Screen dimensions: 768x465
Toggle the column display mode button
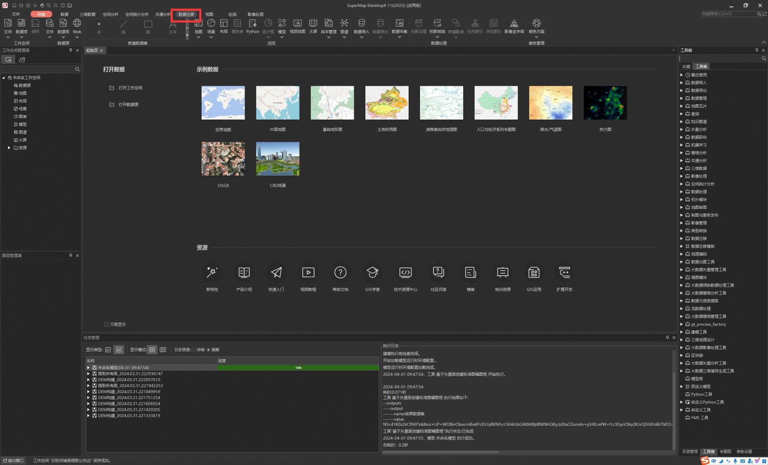pyautogui.click(x=163, y=350)
